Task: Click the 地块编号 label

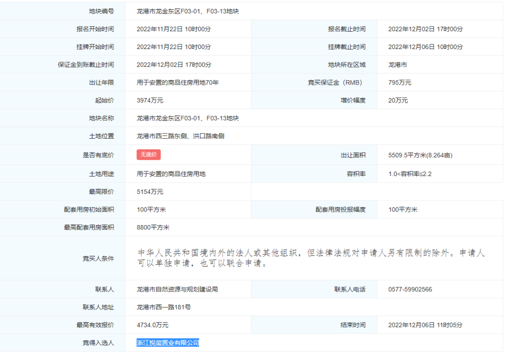Action: [101, 11]
